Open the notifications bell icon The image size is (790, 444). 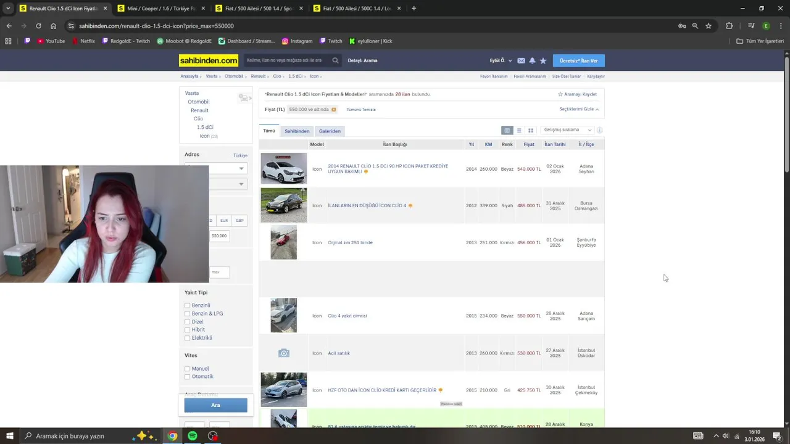[x=532, y=60]
